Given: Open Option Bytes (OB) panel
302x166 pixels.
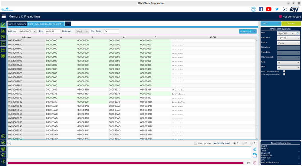Looking at the screenshot, I should click(x=3, y=37).
